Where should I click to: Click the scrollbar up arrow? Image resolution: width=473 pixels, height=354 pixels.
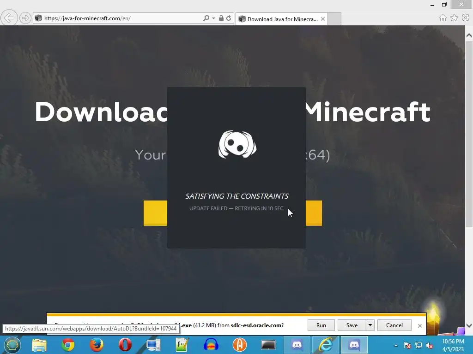click(x=469, y=35)
